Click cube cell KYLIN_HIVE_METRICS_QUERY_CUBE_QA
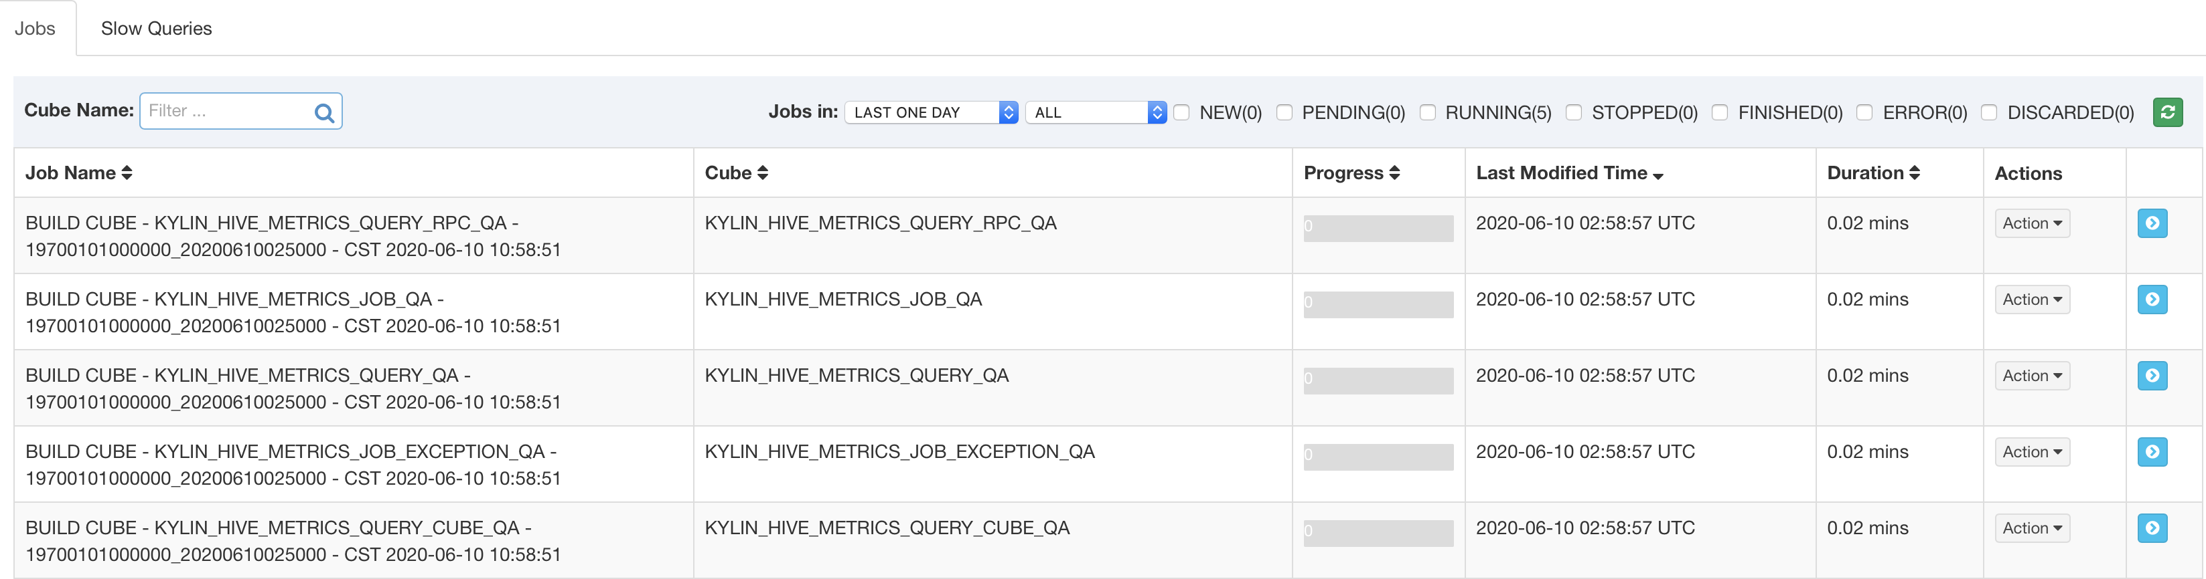Image resolution: width=2206 pixels, height=579 pixels. tap(887, 528)
